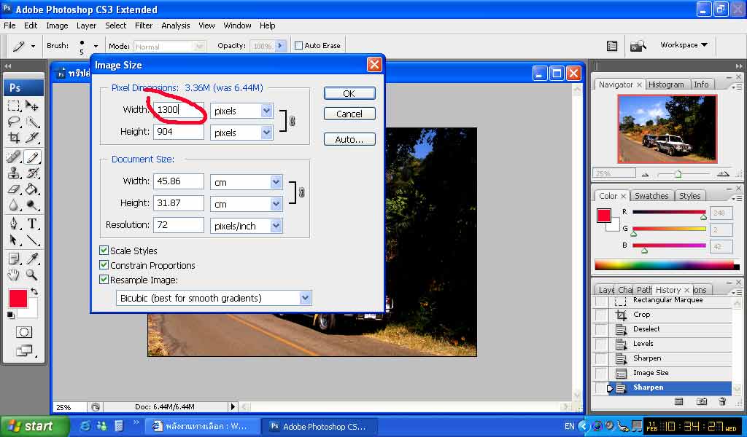The width and height of the screenshot is (747, 437).
Task: Click OK in Image Size dialog
Action: pos(349,93)
